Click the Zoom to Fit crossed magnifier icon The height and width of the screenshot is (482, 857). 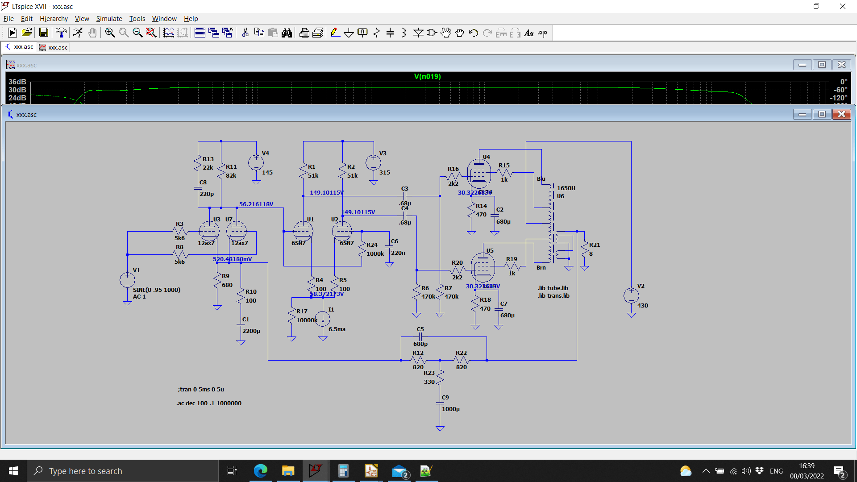point(151,33)
